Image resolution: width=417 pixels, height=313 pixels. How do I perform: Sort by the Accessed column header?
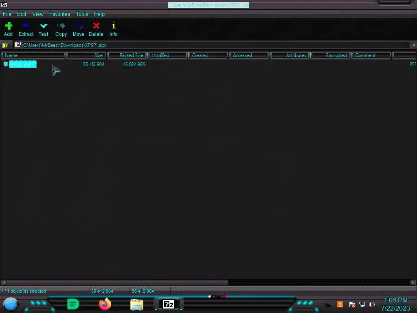click(x=249, y=55)
